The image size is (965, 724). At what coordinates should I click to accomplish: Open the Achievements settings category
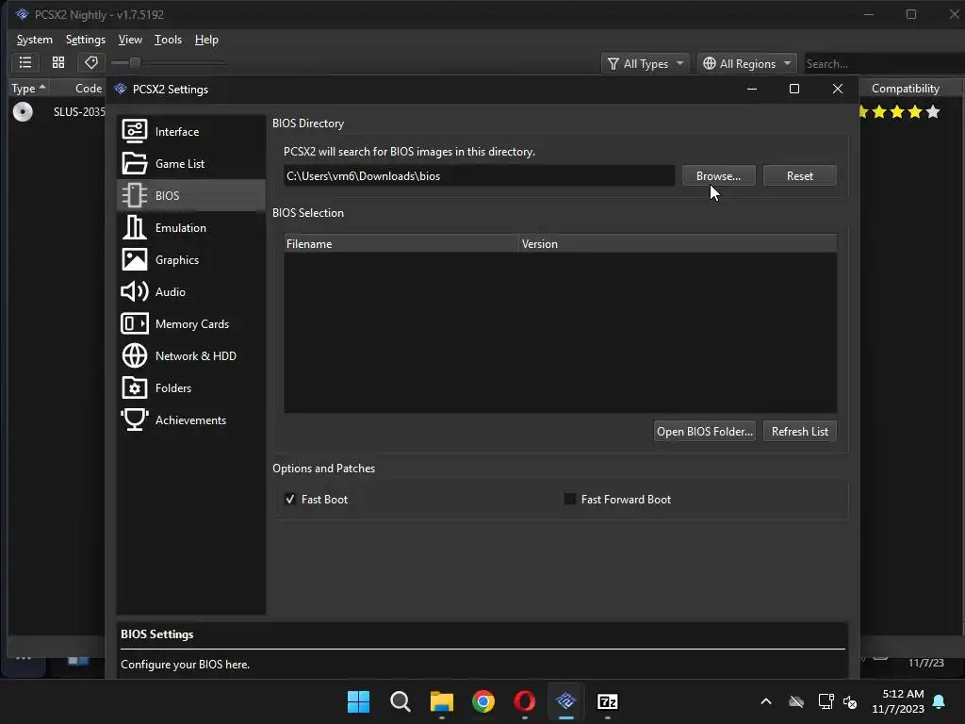(190, 420)
